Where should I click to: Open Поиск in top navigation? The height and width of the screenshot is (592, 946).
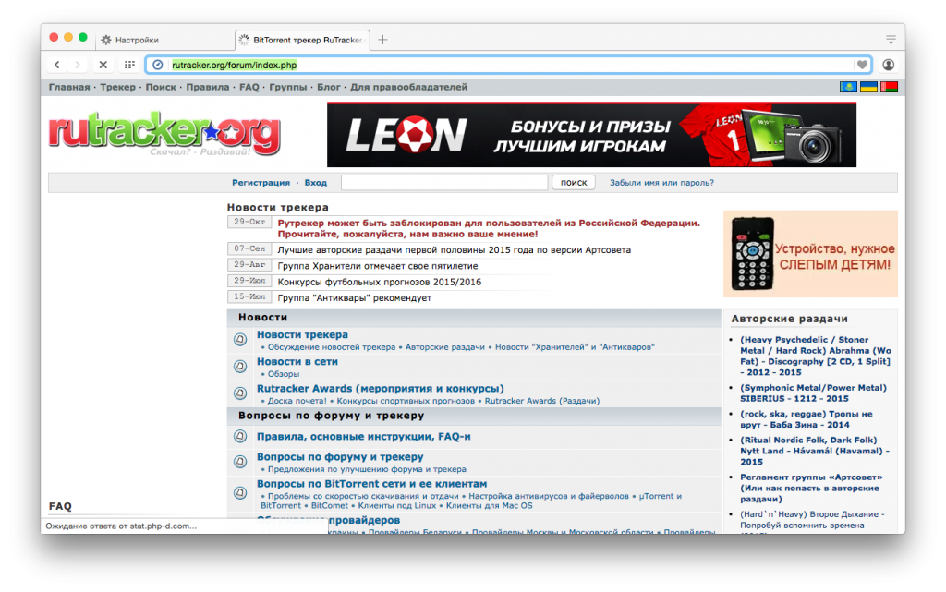pos(161,88)
